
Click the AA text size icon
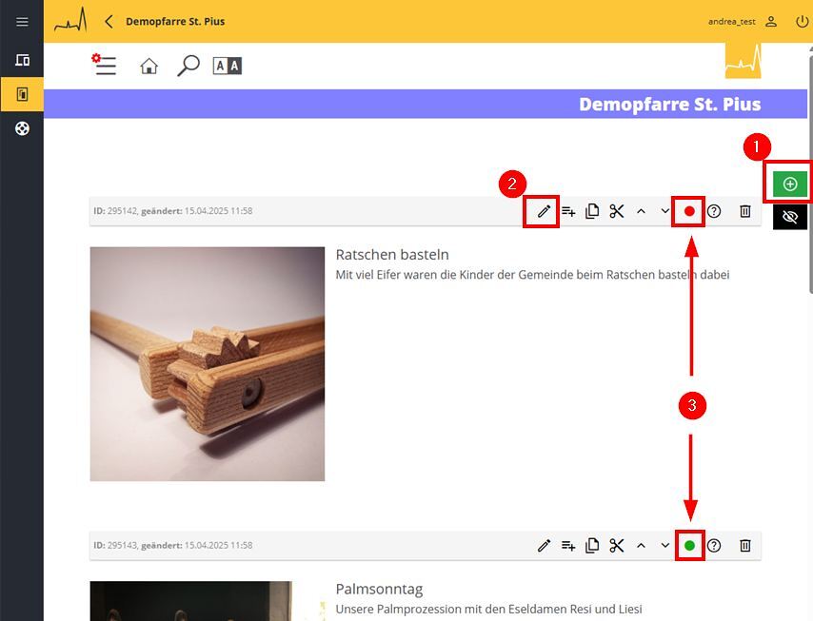(x=227, y=66)
